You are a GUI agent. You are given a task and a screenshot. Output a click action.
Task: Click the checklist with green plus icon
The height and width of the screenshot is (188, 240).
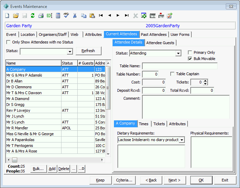tap(170, 16)
